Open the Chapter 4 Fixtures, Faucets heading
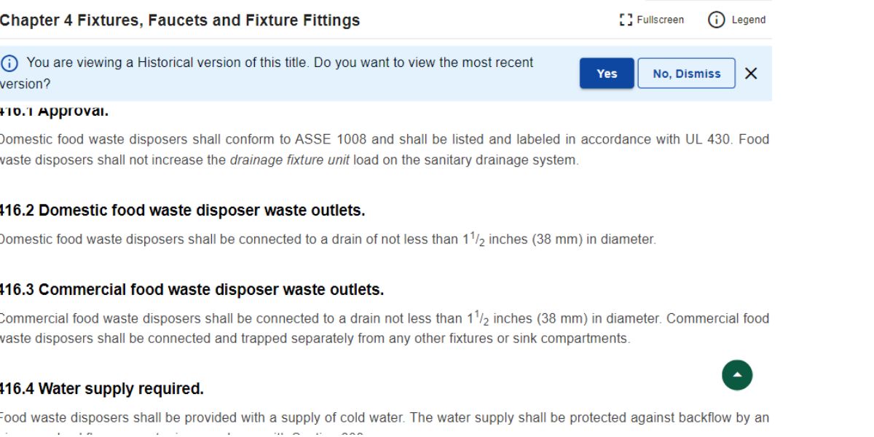 coord(180,20)
